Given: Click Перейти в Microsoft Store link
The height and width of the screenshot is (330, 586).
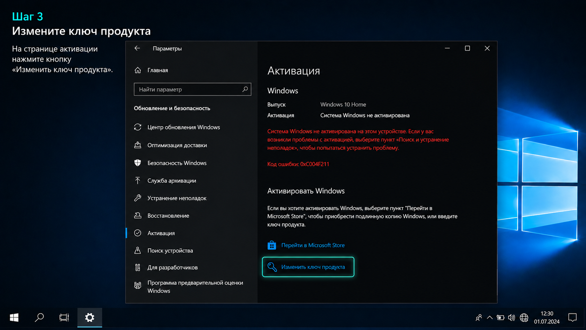Looking at the screenshot, I should (x=313, y=245).
